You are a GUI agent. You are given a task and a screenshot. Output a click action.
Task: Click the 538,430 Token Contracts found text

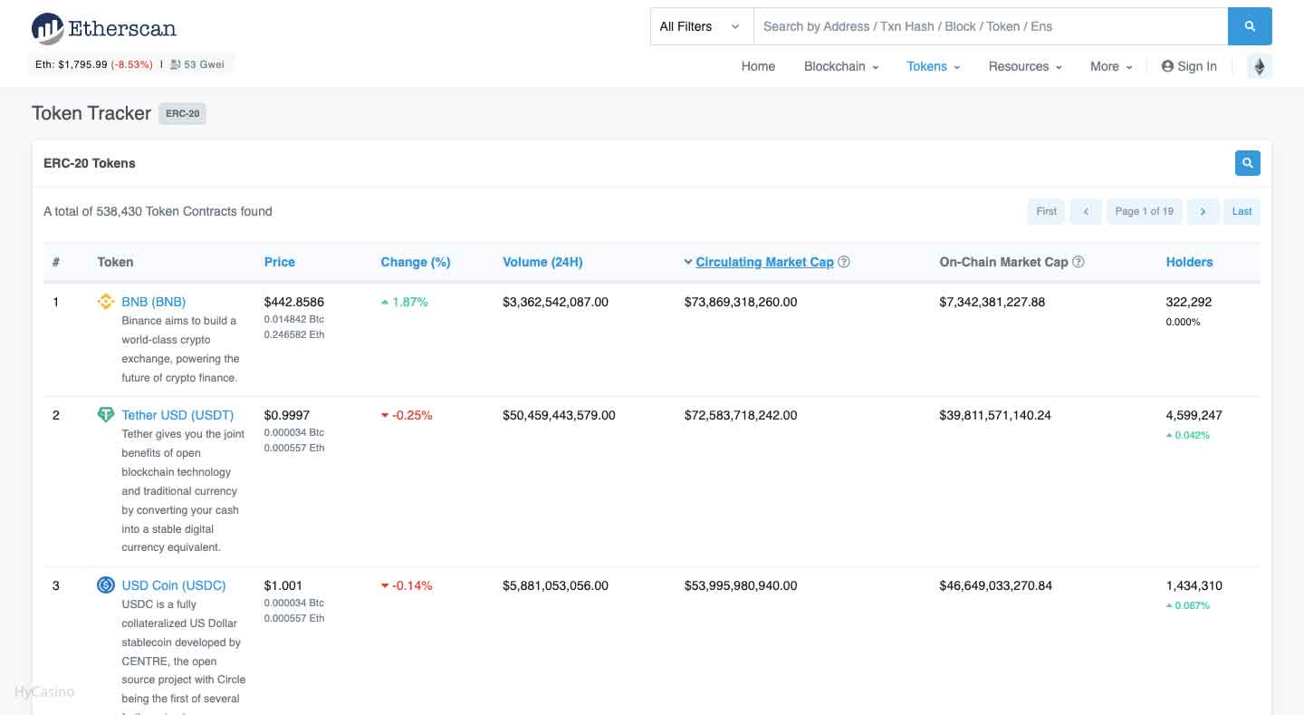pos(158,211)
